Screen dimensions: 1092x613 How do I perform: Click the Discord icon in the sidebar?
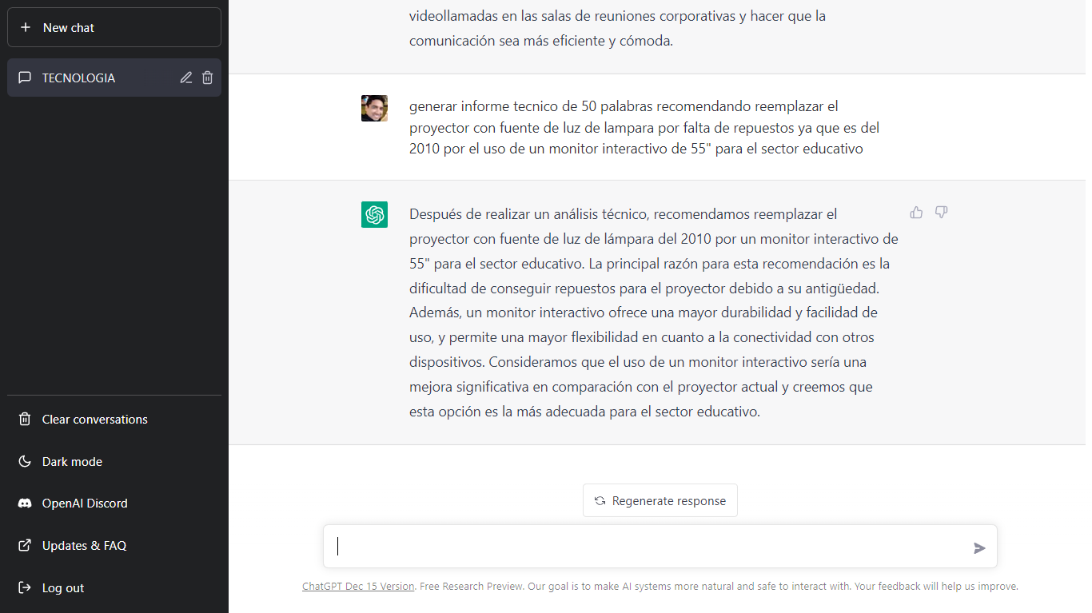click(x=24, y=503)
